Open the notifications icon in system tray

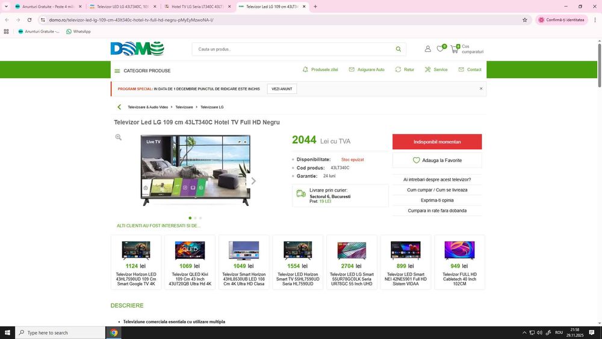tap(592, 332)
